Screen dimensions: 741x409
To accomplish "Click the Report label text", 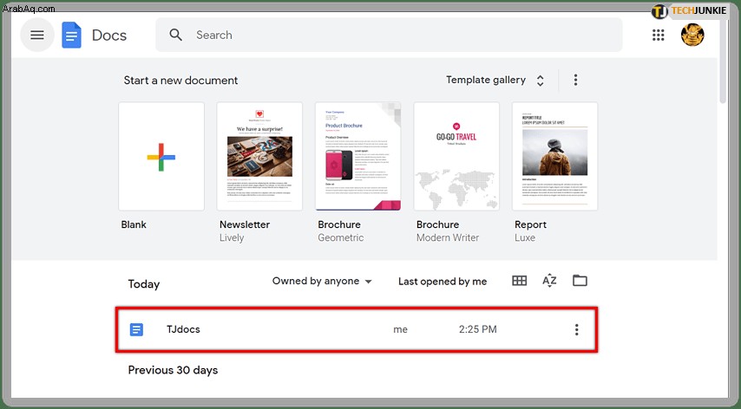I will [x=530, y=224].
